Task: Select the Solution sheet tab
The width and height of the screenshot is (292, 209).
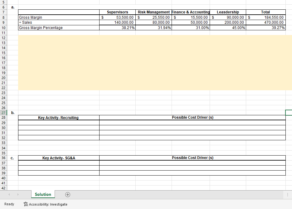Action: click(43, 194)
